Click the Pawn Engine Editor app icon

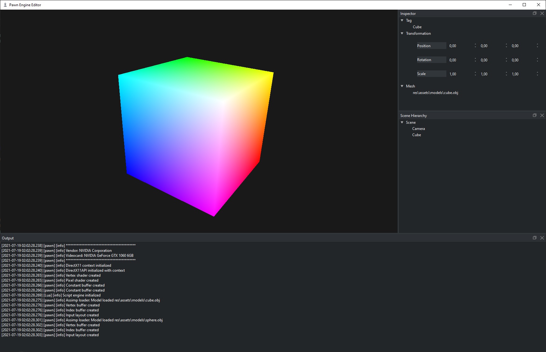(x=5, y=5)
